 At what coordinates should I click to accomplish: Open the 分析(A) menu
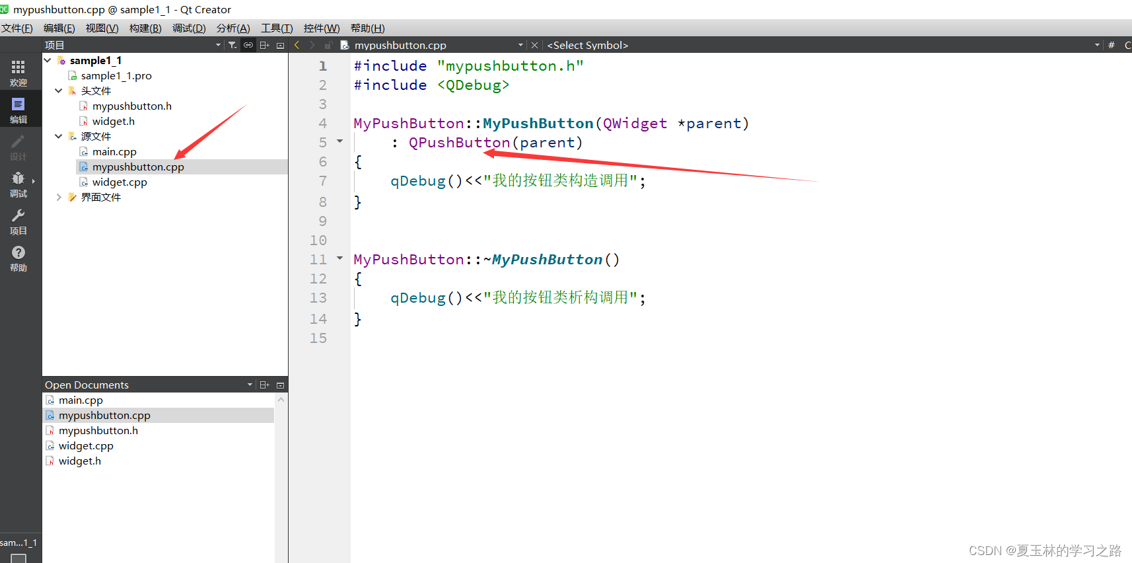233,28
